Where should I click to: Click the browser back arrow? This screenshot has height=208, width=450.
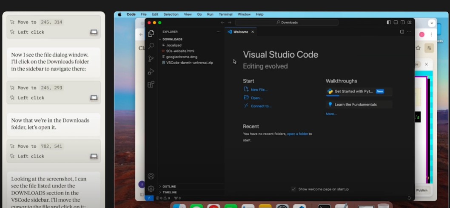(x=141, y=34)
